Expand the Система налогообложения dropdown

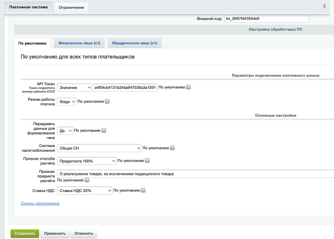(x=99, y=148)
